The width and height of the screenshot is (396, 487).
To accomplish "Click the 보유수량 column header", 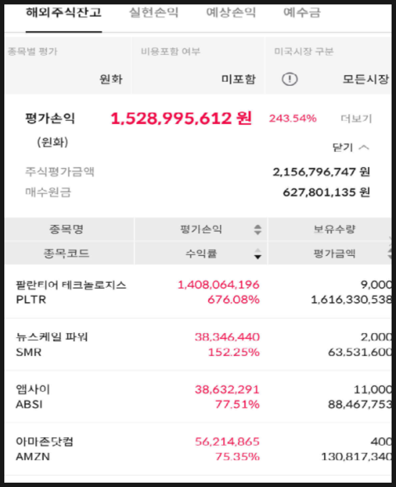I will coord(334,229).
